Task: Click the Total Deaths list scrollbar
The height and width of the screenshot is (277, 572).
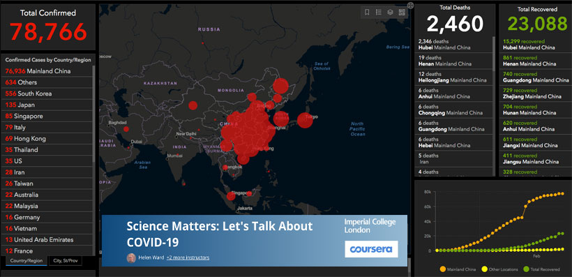Action: coord(495,53)
